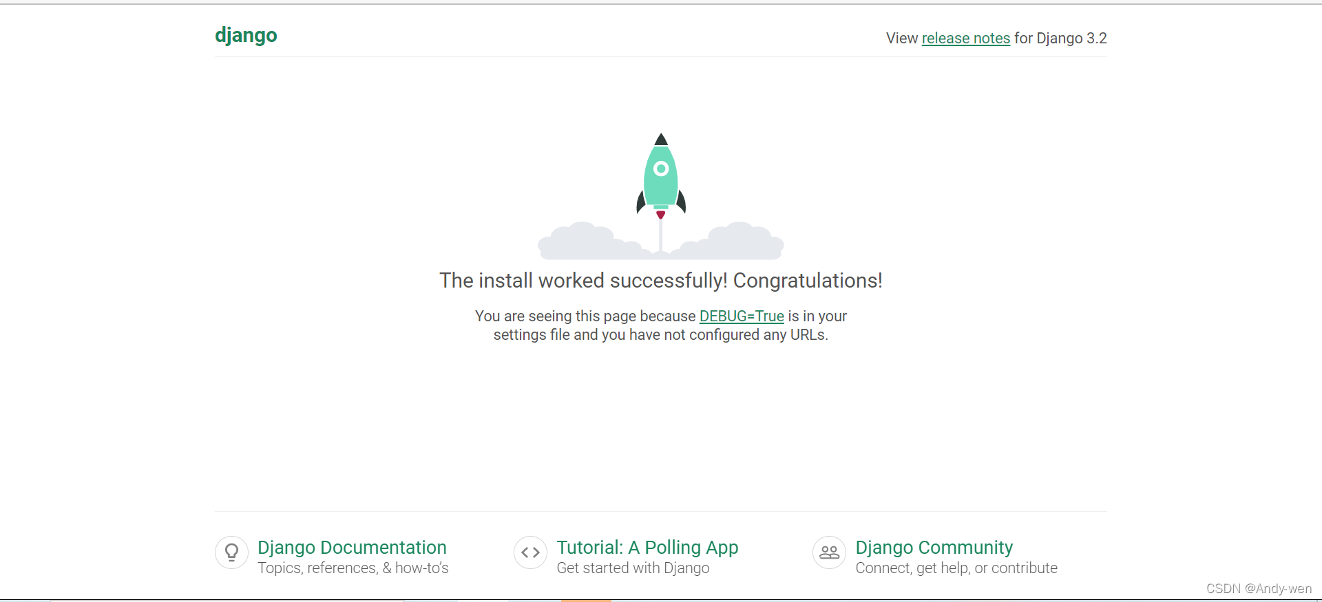Follow the DEBUG=True settings link
Viewport: 1322px width, 602px height.
pos(742,316)
